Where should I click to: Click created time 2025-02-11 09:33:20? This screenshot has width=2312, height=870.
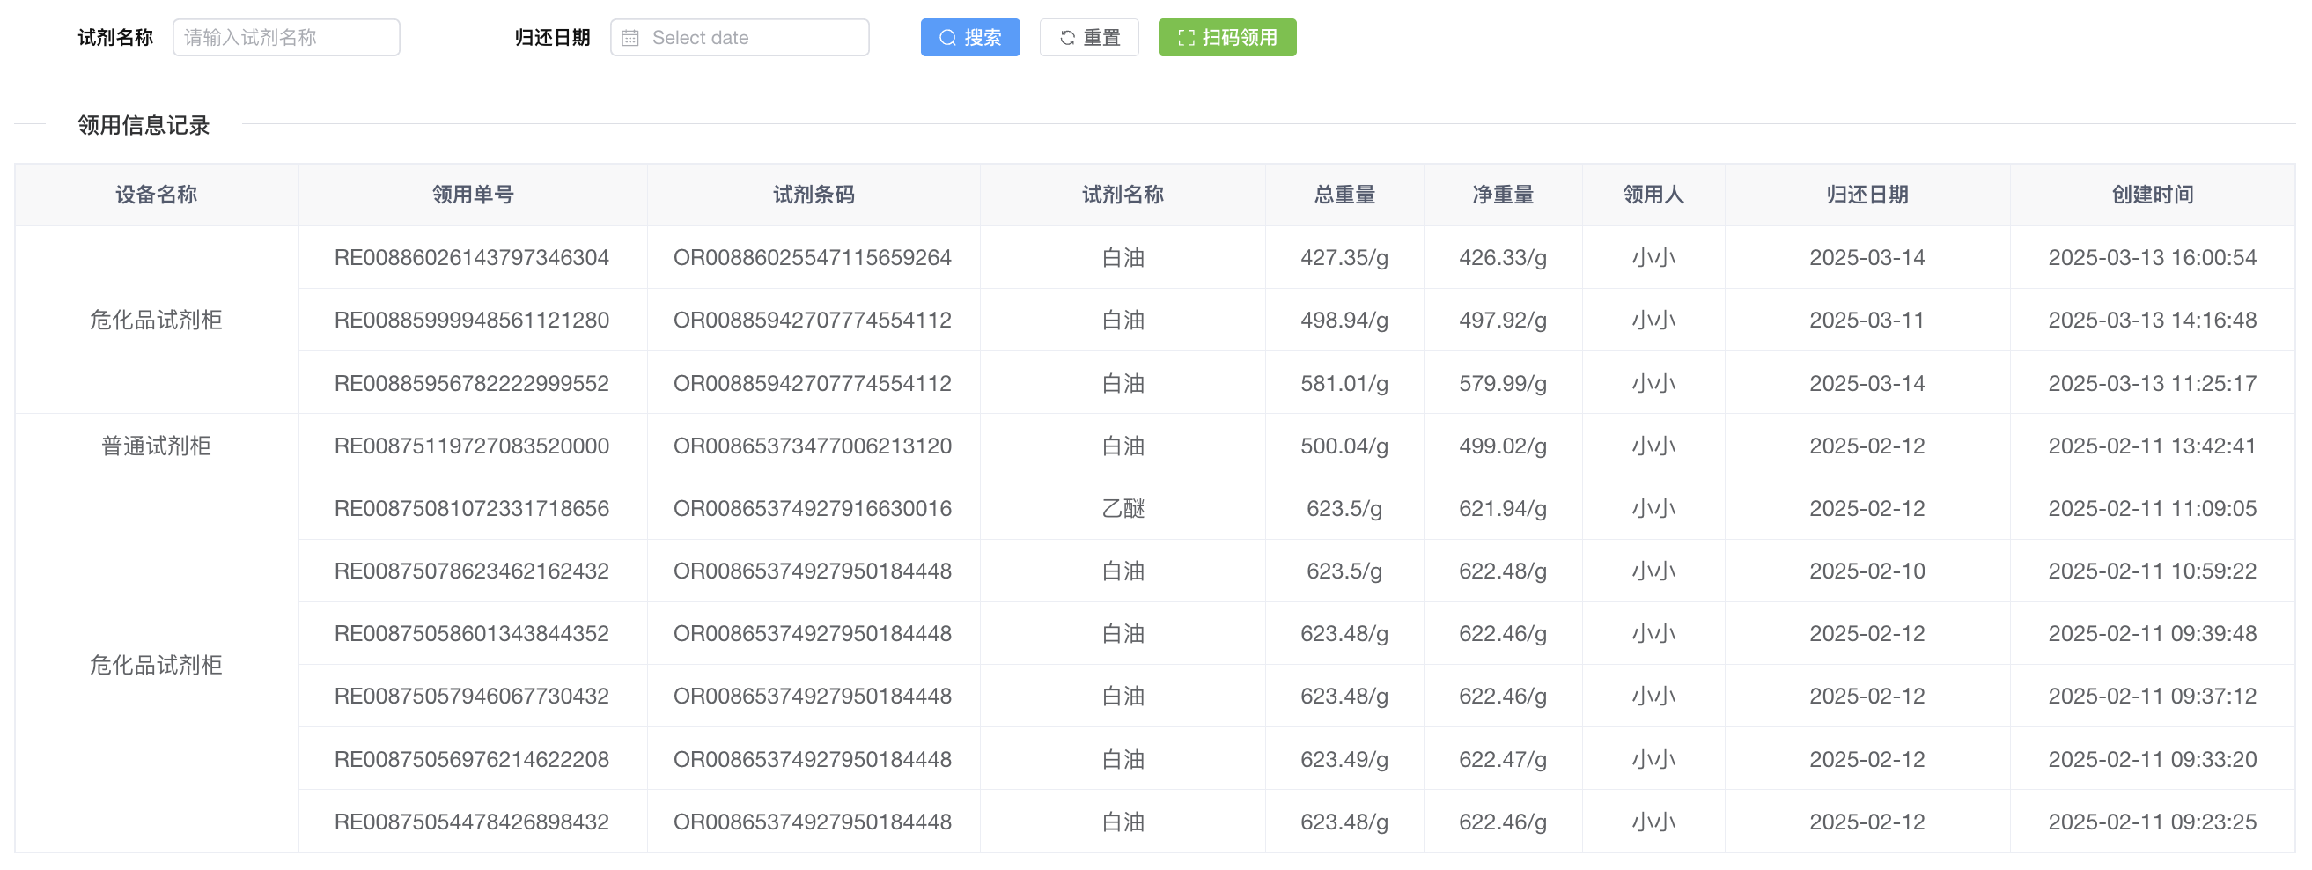2153,760
